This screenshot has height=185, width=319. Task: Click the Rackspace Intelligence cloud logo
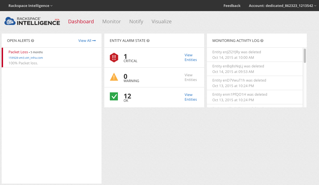tap(32, 21)
